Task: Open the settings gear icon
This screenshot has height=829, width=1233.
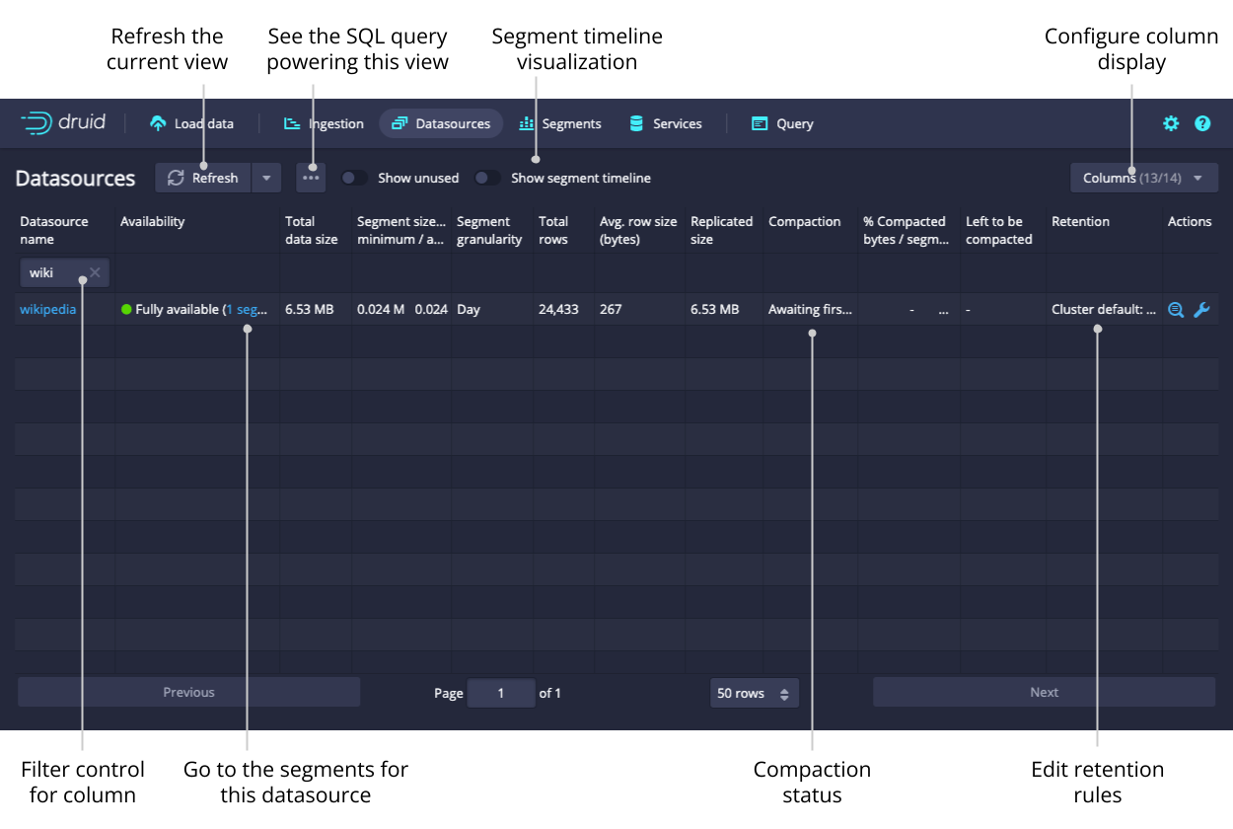Action: [1171, 123]
